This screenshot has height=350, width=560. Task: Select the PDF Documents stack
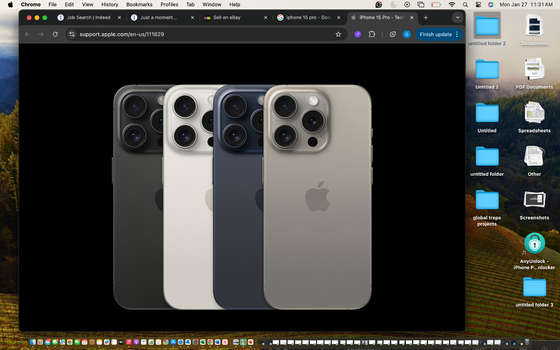coord(534,73)
